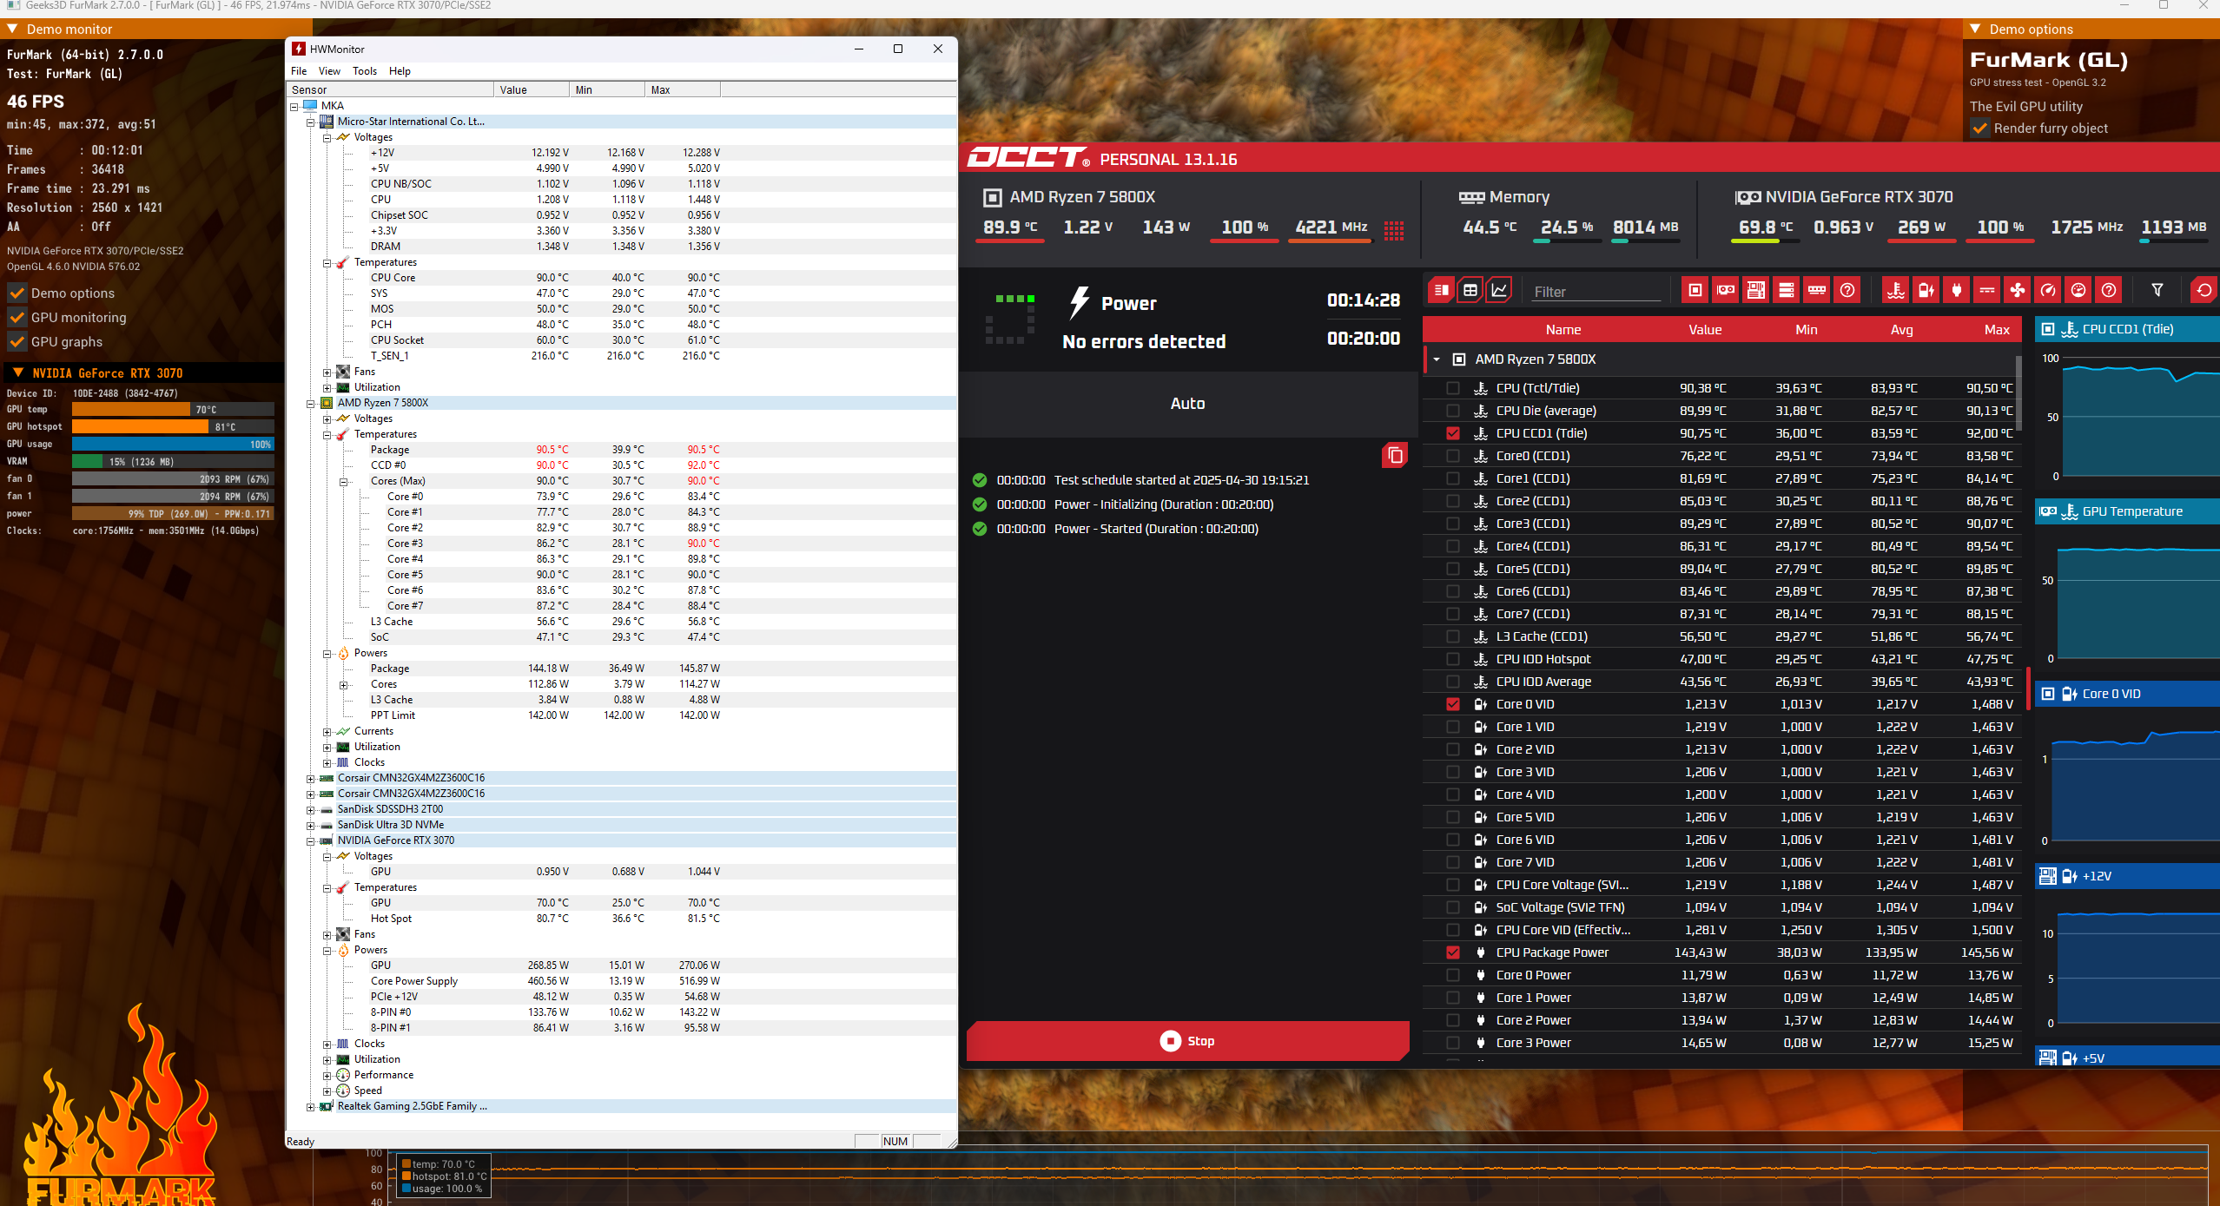Open HWMonitor View menu

329,71
